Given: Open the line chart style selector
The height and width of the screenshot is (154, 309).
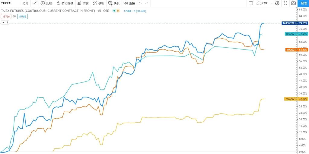Looking at the screenshot, I should pos(35,3).
